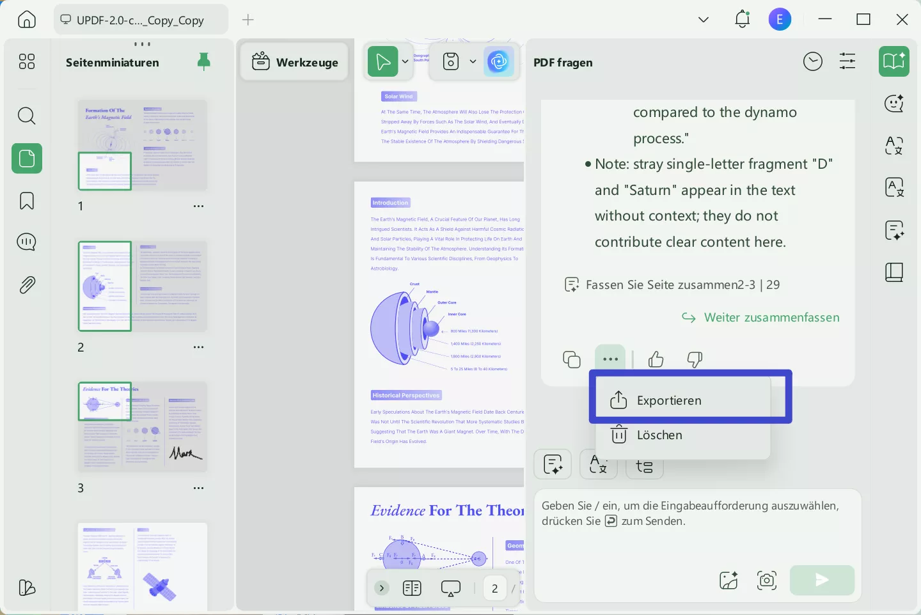Click the page number field showing 2

[495, 588]
